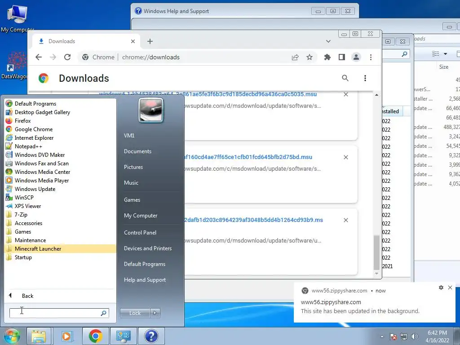Viewport: 460px width, 345px height.
Task: Go back in Chrome
Action: (39, 57)
